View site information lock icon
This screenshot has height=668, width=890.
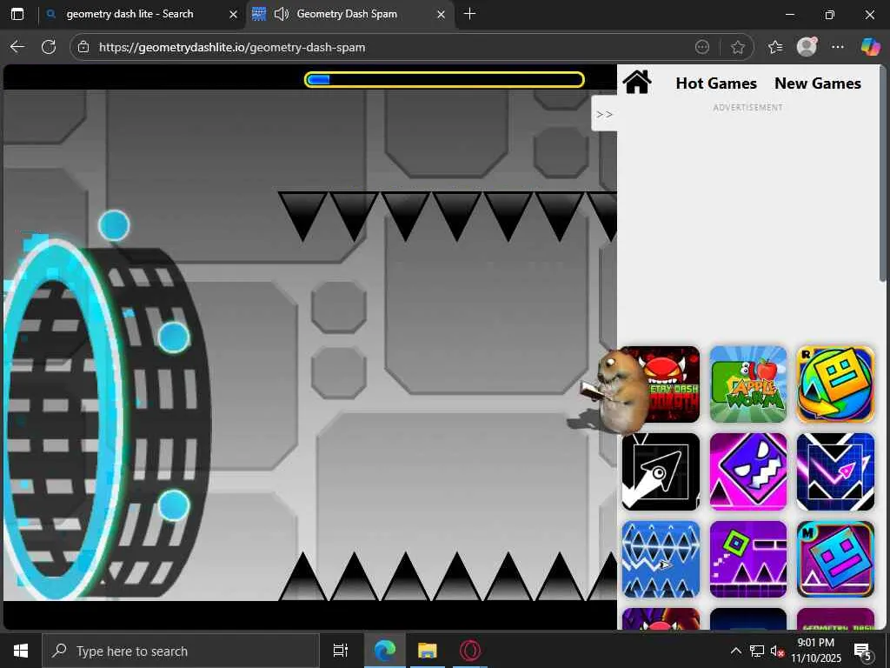point(83,47)
